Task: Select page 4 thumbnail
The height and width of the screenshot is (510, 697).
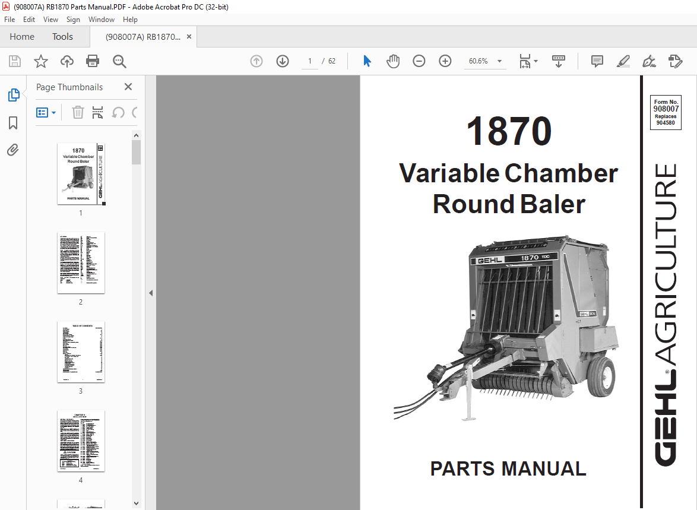Action: [81, 441]
